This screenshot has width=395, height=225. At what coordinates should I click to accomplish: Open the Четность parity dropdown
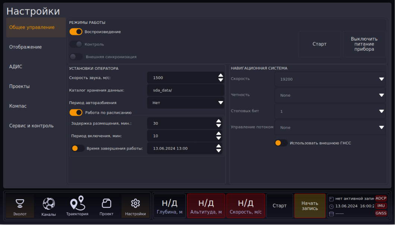coord(330,96)
